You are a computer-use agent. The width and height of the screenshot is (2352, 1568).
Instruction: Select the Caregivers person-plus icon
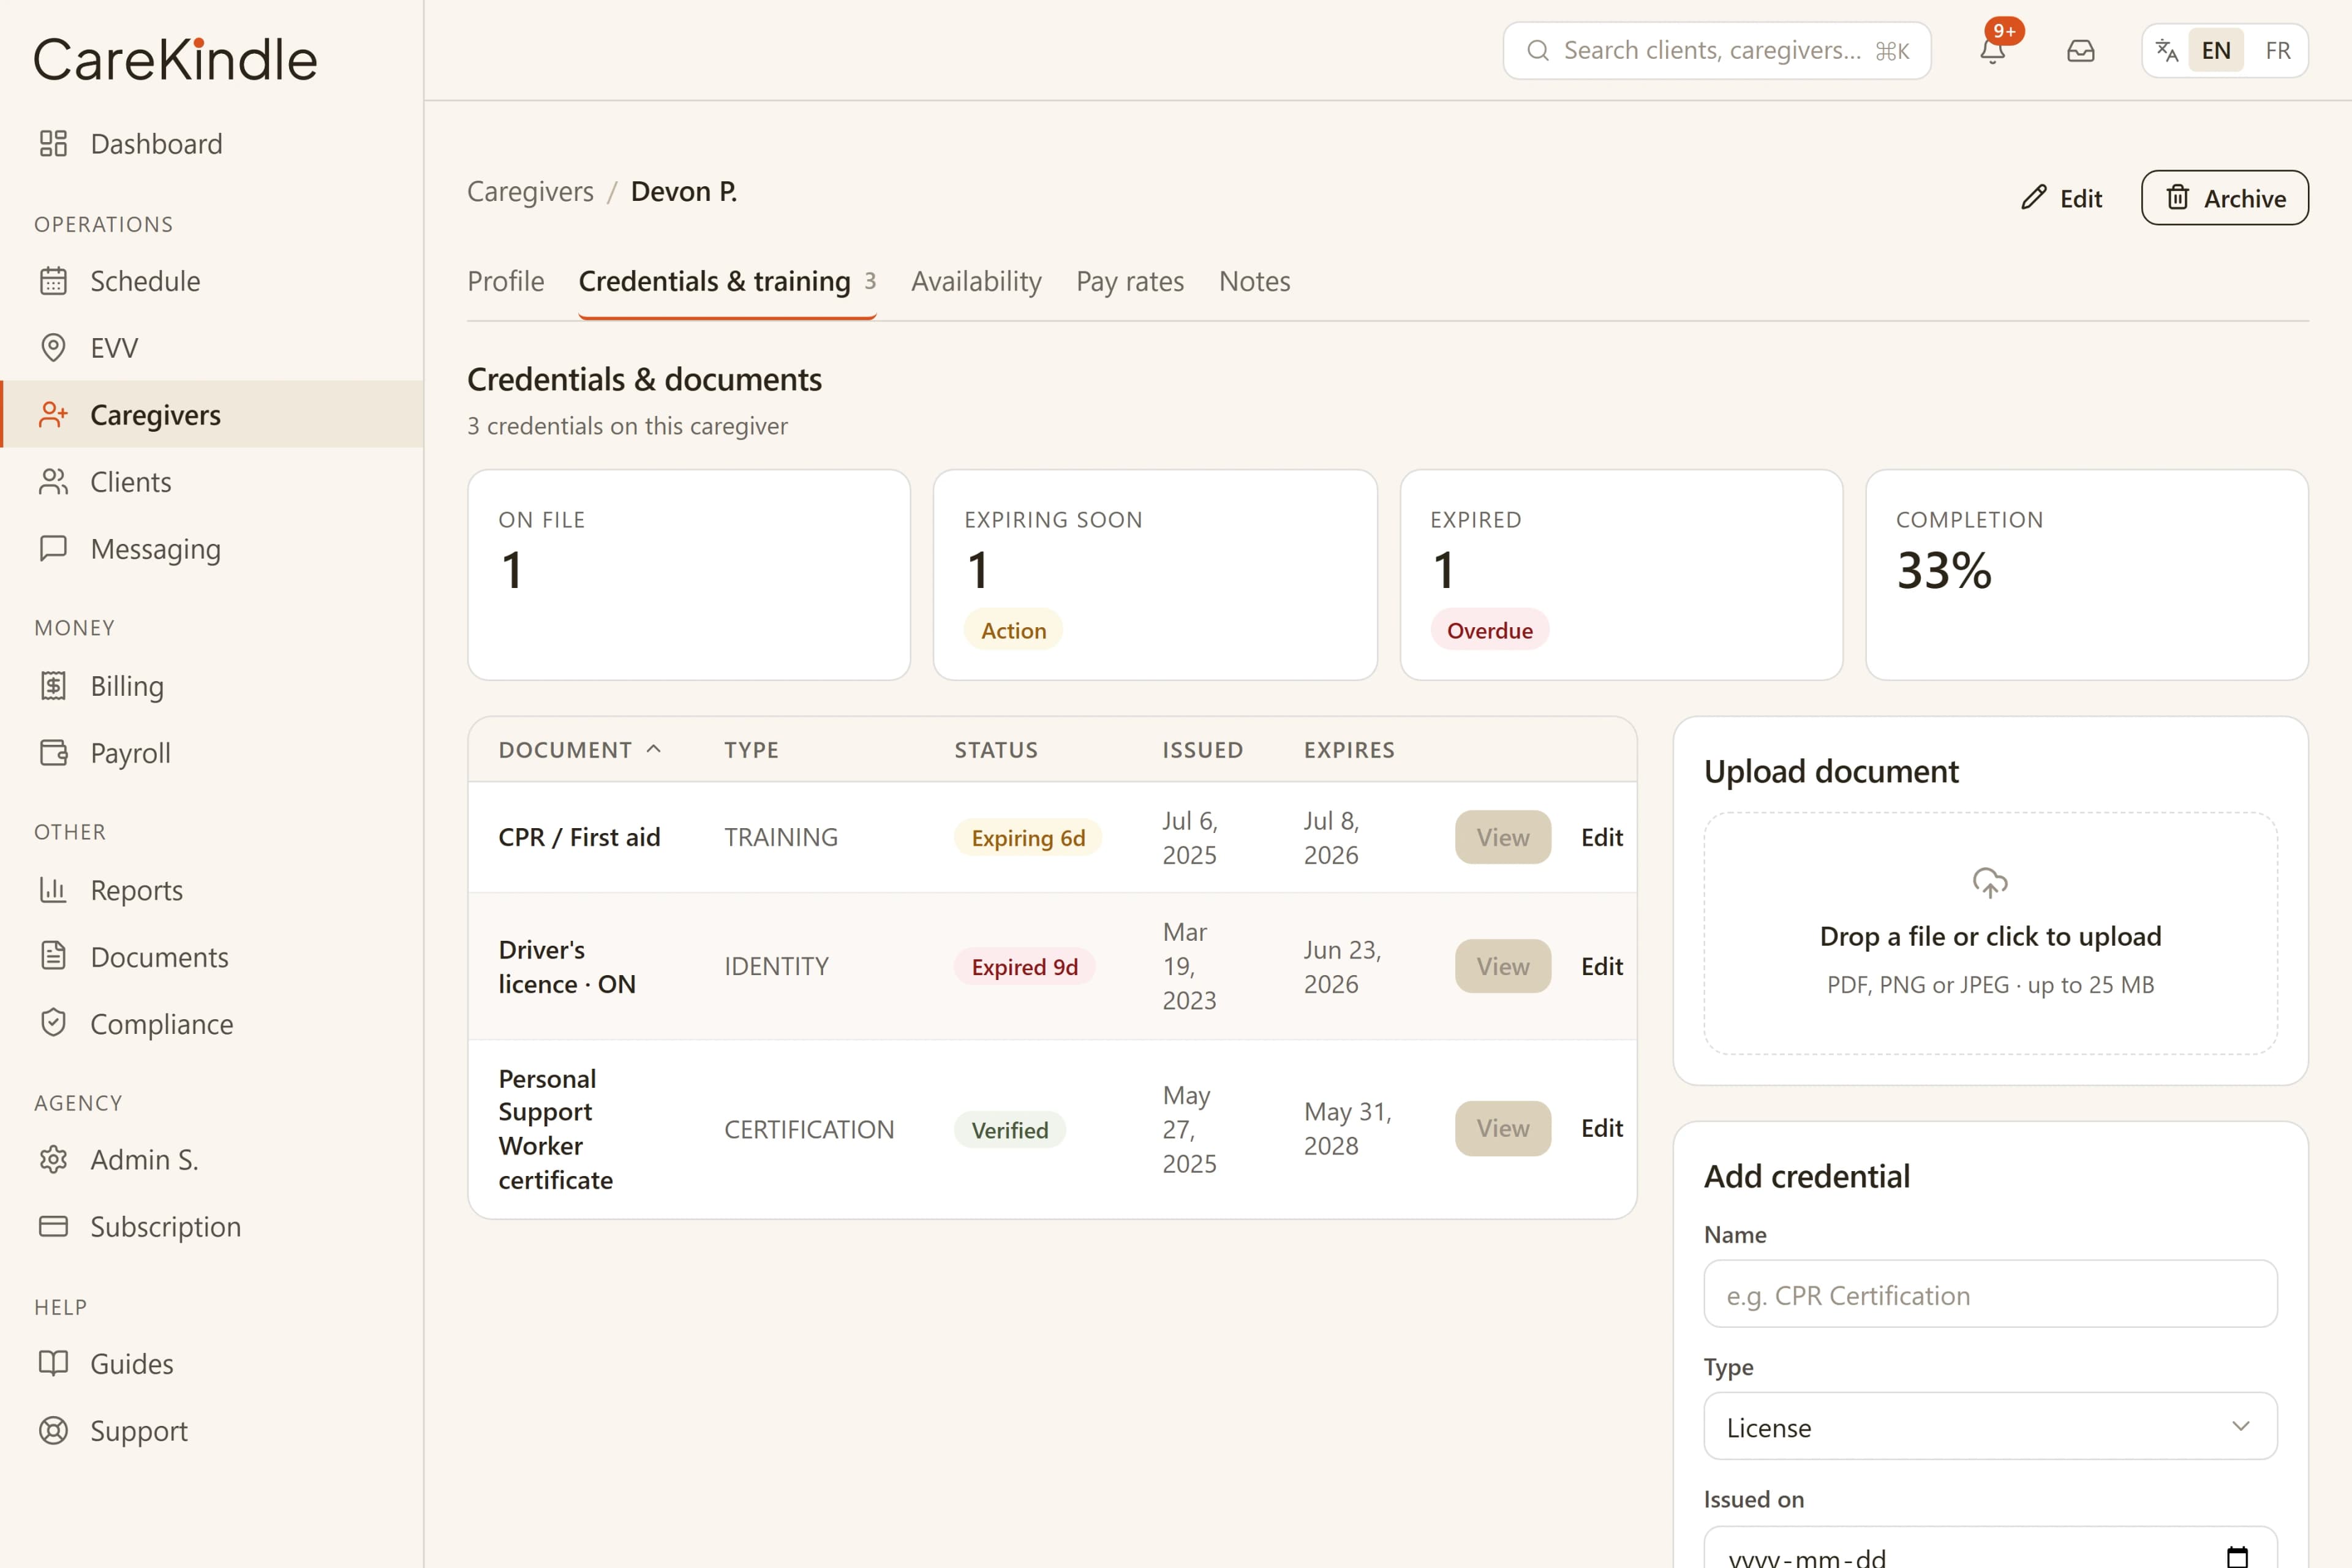(53, 415)
